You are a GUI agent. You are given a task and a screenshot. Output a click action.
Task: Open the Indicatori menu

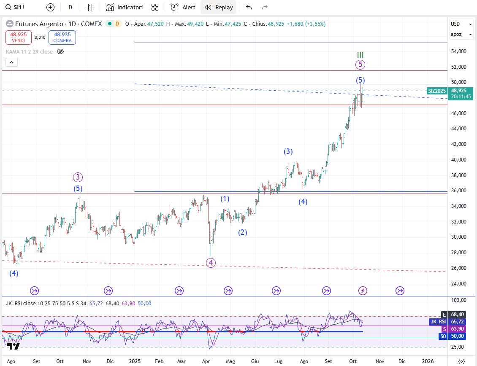[x=125, y=7]
